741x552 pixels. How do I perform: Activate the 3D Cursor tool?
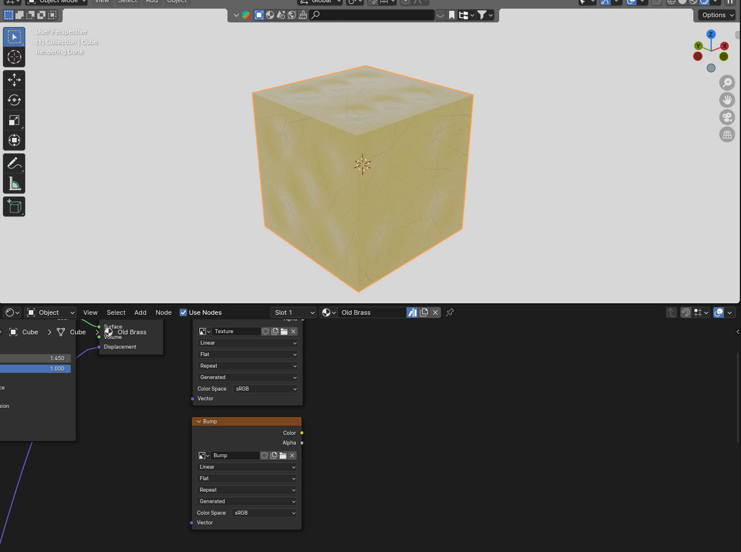pyautogui.click(x=14, y=57)
